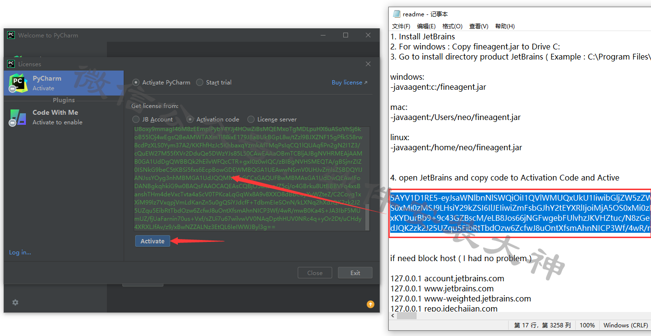651x336 pixels.
Task: Click the 100% zoom status in Notepad
Action: [587, 325]
